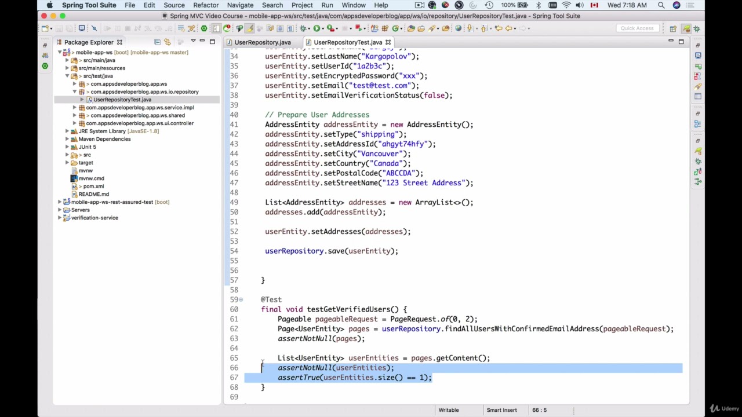Select UserRepositoryTest.java in Package Explorer
This screenshot has width=742, height=417.
click(x=122, y=100)
